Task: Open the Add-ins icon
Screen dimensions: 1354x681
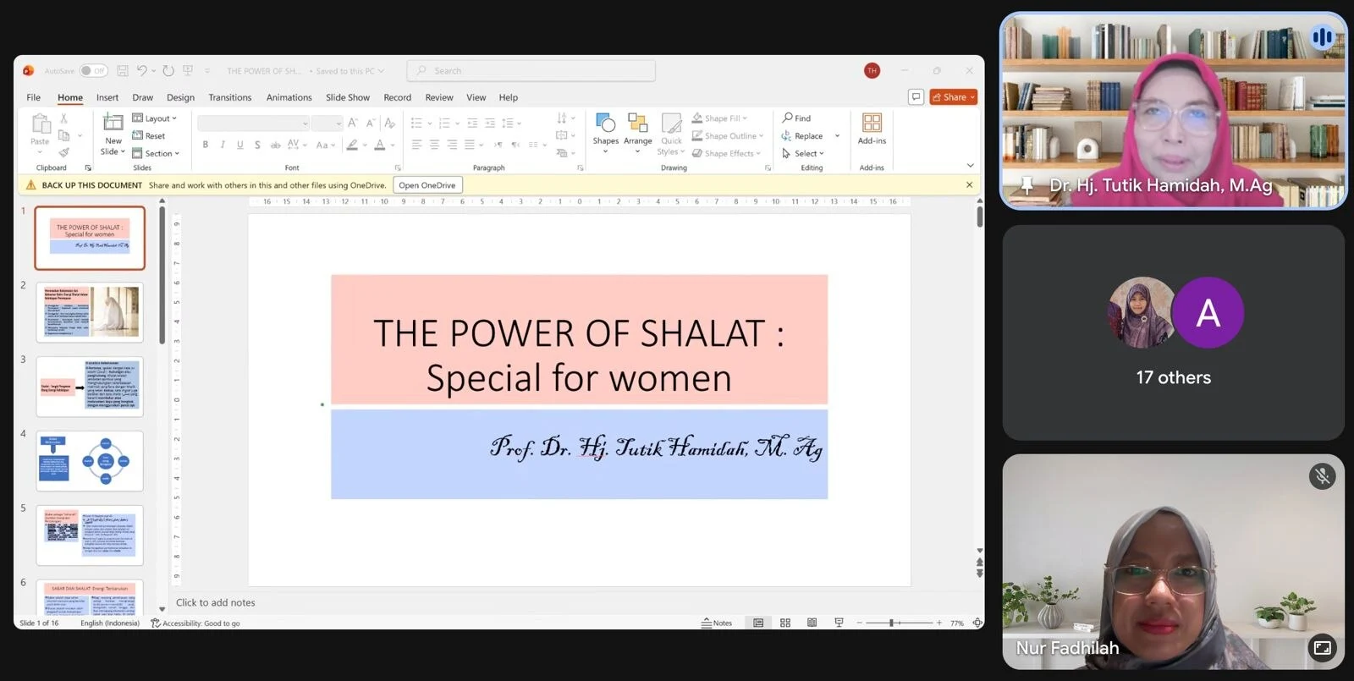Action: click(x=872, y=129)
